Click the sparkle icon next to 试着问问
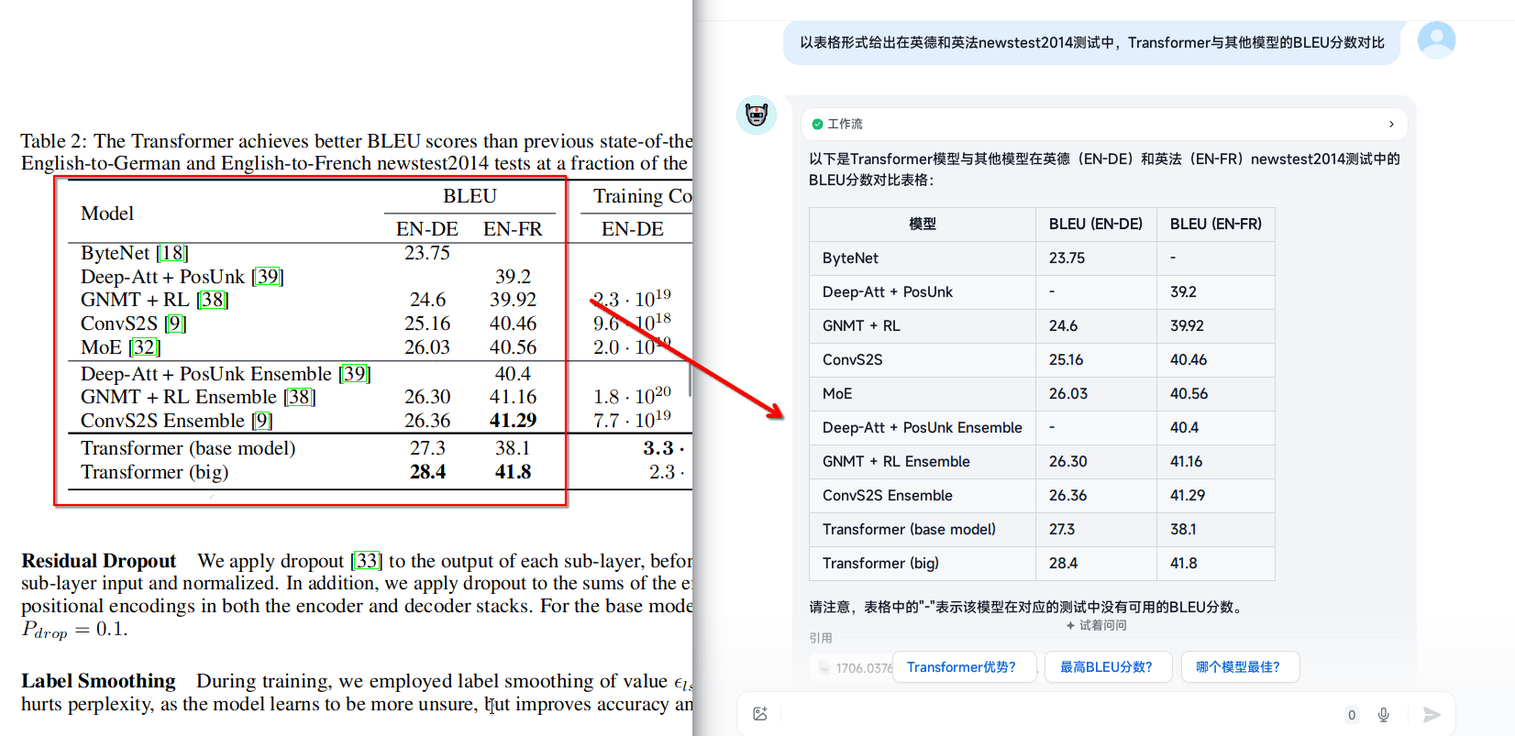Image resolution: width=1515 pixels, height=736 pixels. 1069,625
